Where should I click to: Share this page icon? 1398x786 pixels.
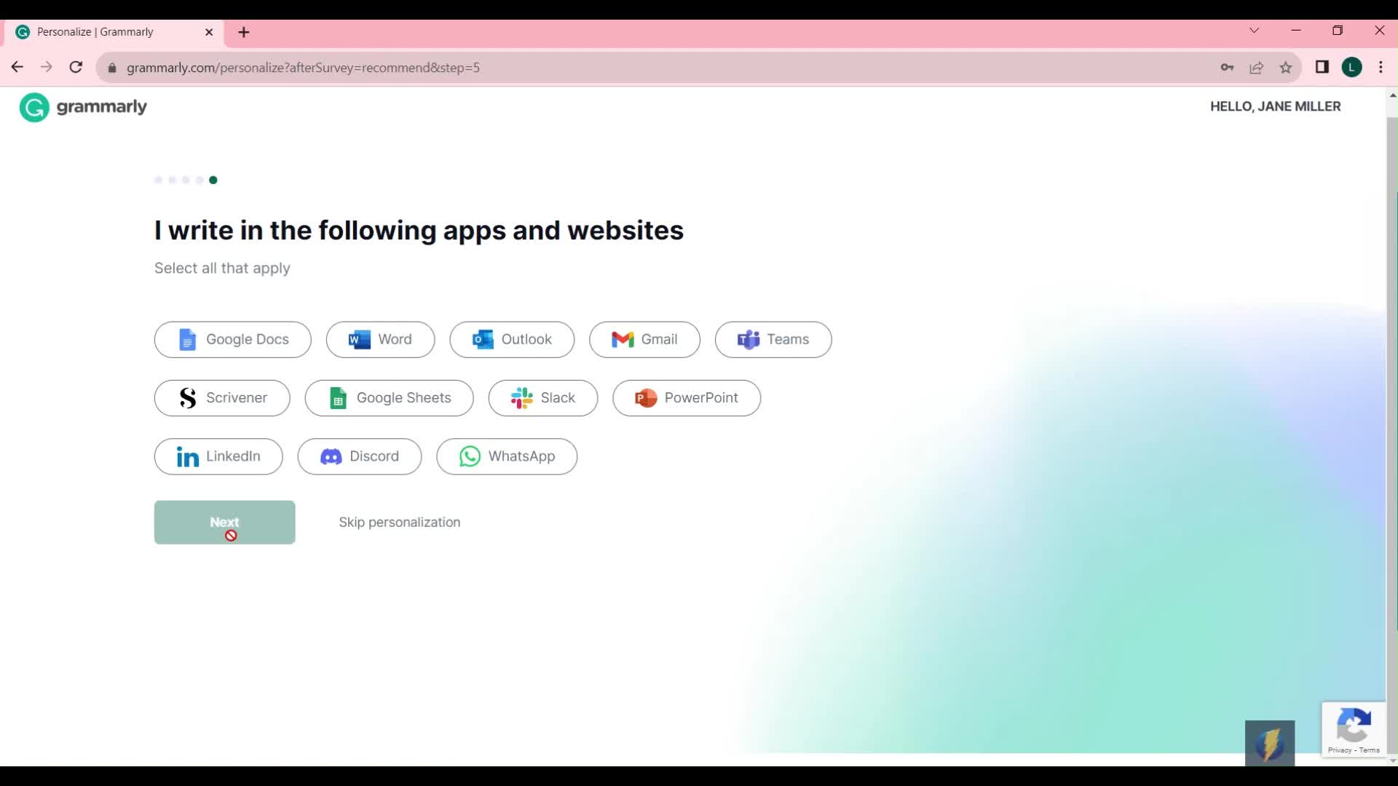pos(1256,68)
